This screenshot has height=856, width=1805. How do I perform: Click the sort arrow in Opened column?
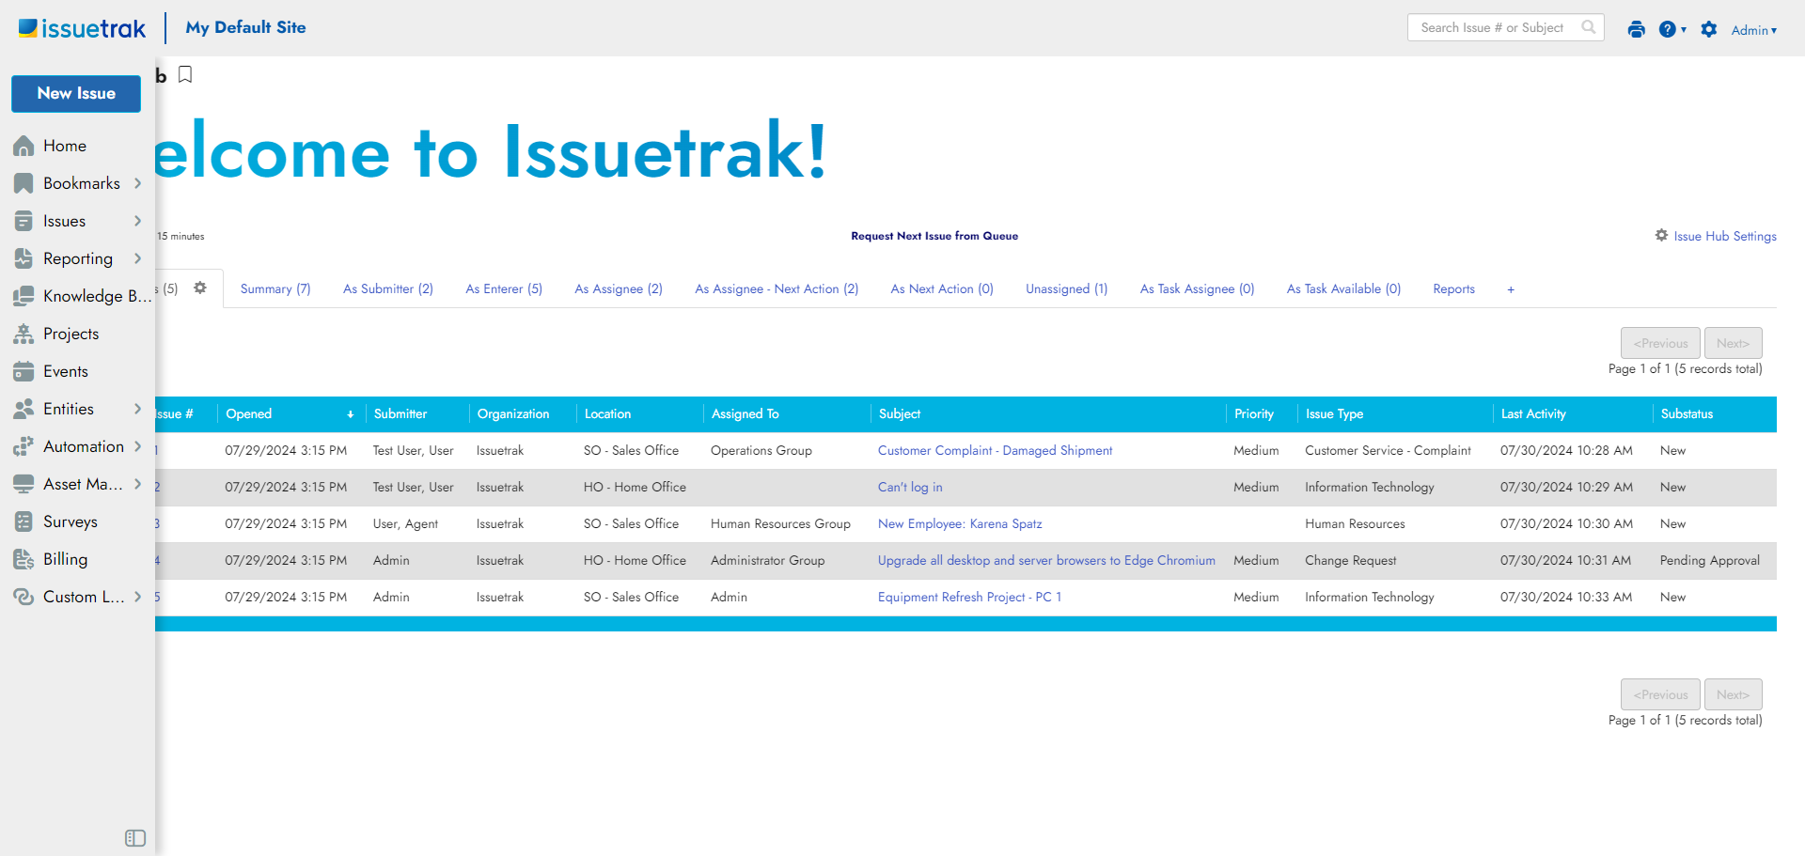click(x=351, y=414)
